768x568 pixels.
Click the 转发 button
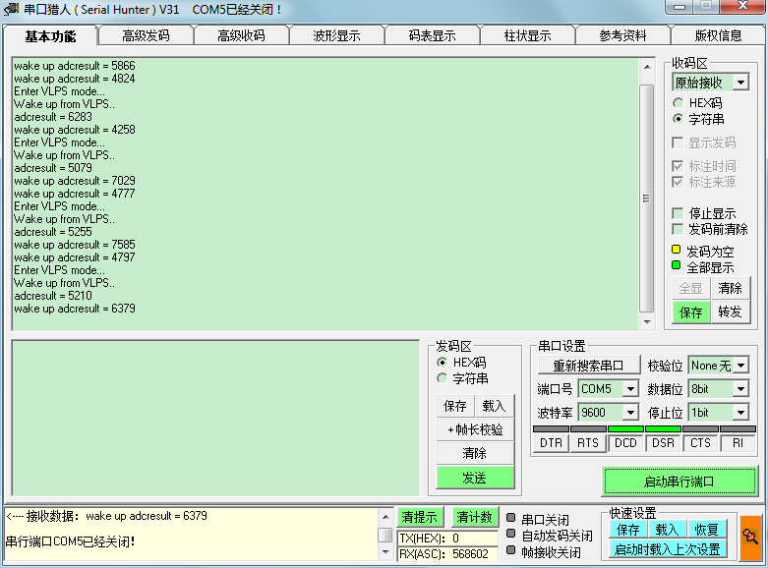pyautogui.click(x=730, y=312)
